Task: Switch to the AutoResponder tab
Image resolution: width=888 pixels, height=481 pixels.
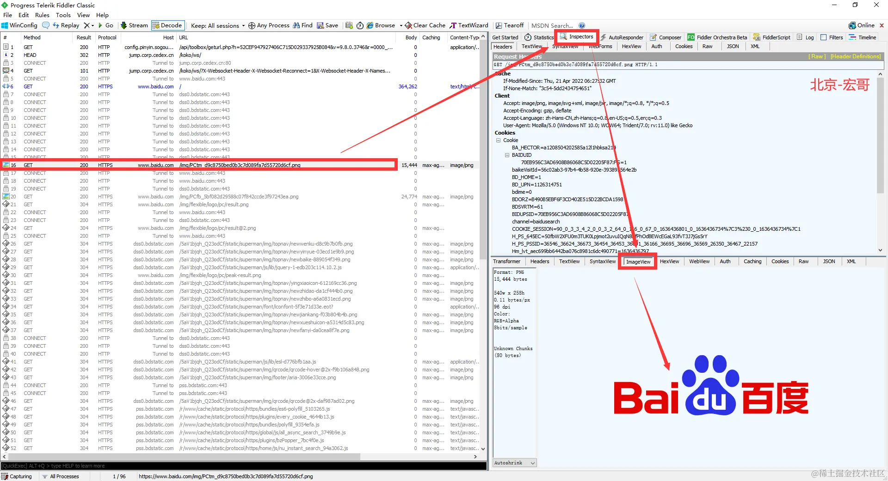Action: click(622, 37)
